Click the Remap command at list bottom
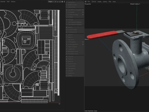 tap(75, 76)
